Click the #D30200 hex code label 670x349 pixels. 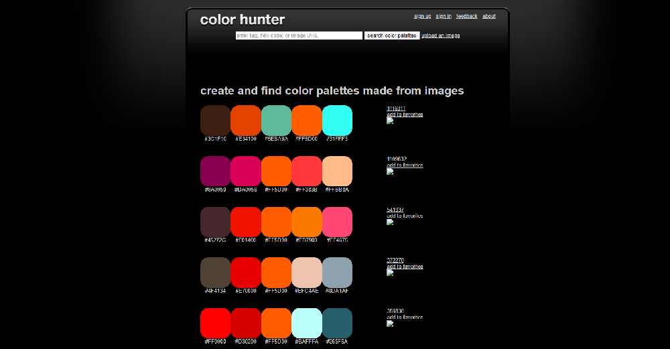tap(246, 342)
